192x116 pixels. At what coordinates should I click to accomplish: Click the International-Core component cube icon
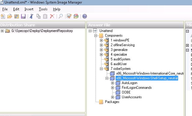tap(112, 73)
